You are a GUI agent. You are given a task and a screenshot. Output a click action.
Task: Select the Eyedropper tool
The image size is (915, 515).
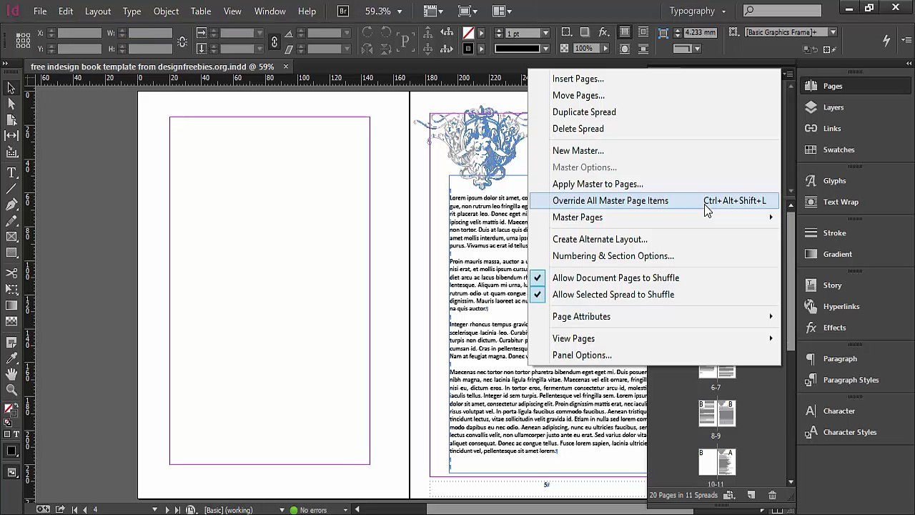[11, 358]
